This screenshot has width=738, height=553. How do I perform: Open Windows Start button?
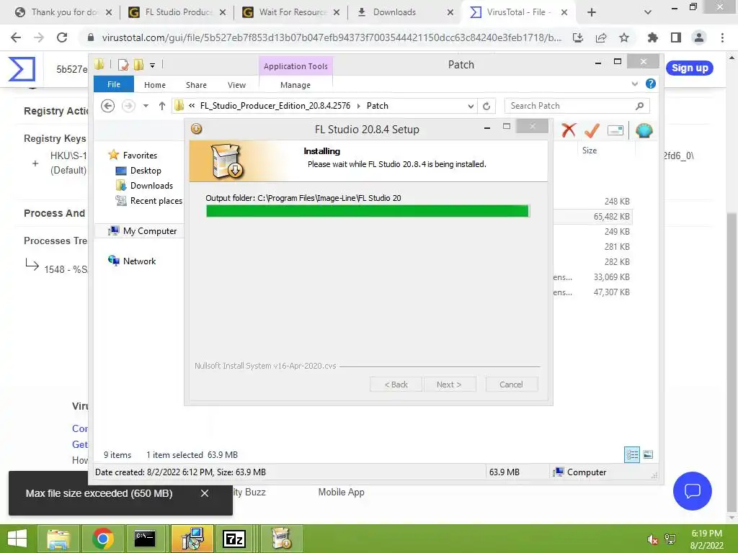point(17,539)
